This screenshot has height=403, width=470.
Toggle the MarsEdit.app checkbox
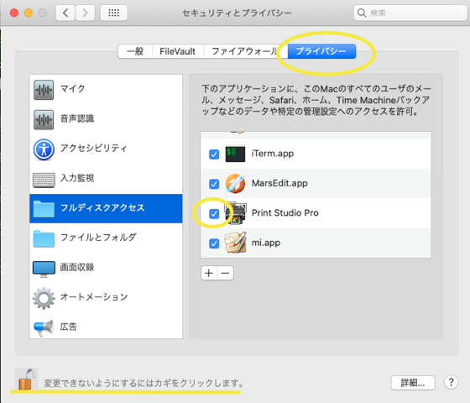[214, 184]
